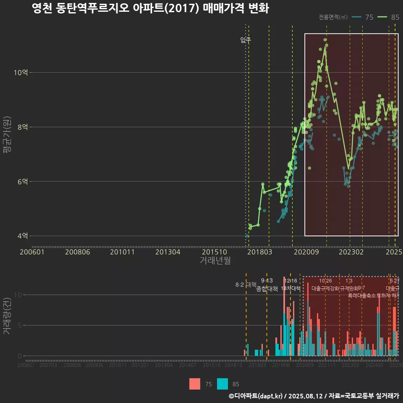
Task: Click the 8억 y-axis label
Action: click(x=23, y=127)
